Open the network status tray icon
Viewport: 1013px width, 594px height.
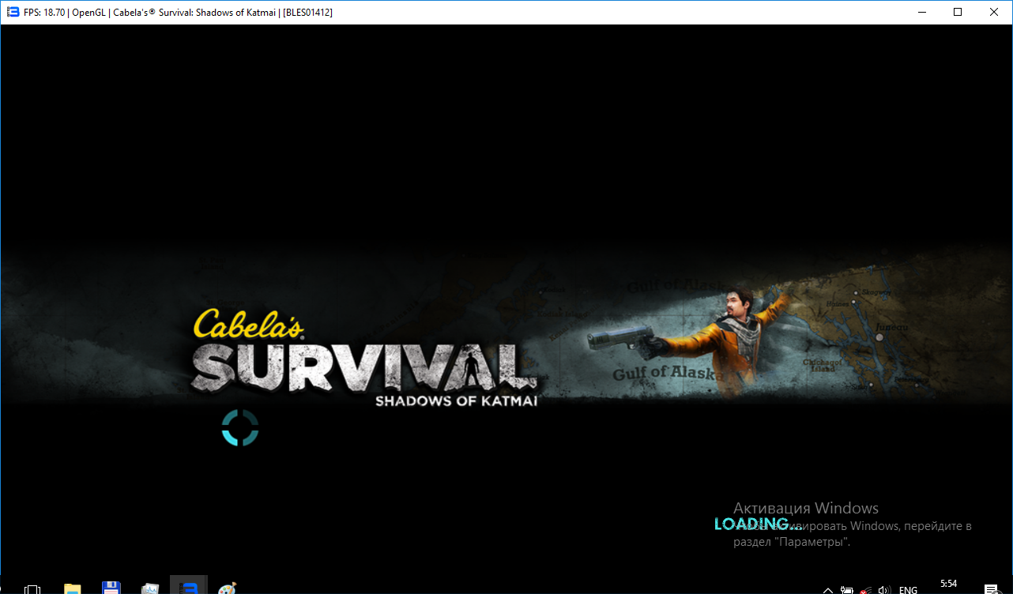866,589
